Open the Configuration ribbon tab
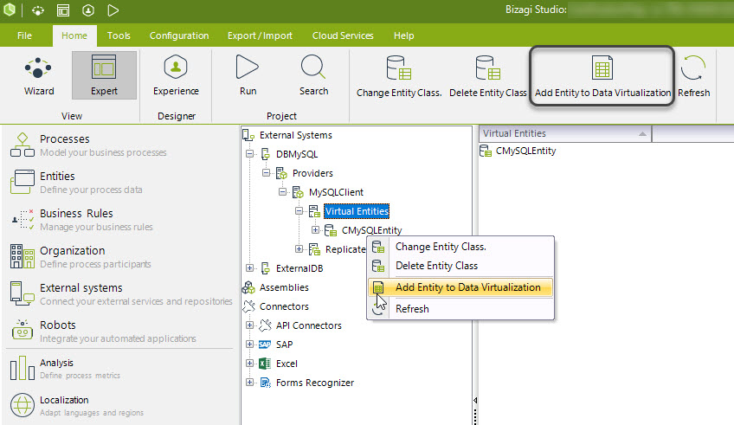Image resolution: width=734 pixels, height=425 pixels. click(179, 35)
